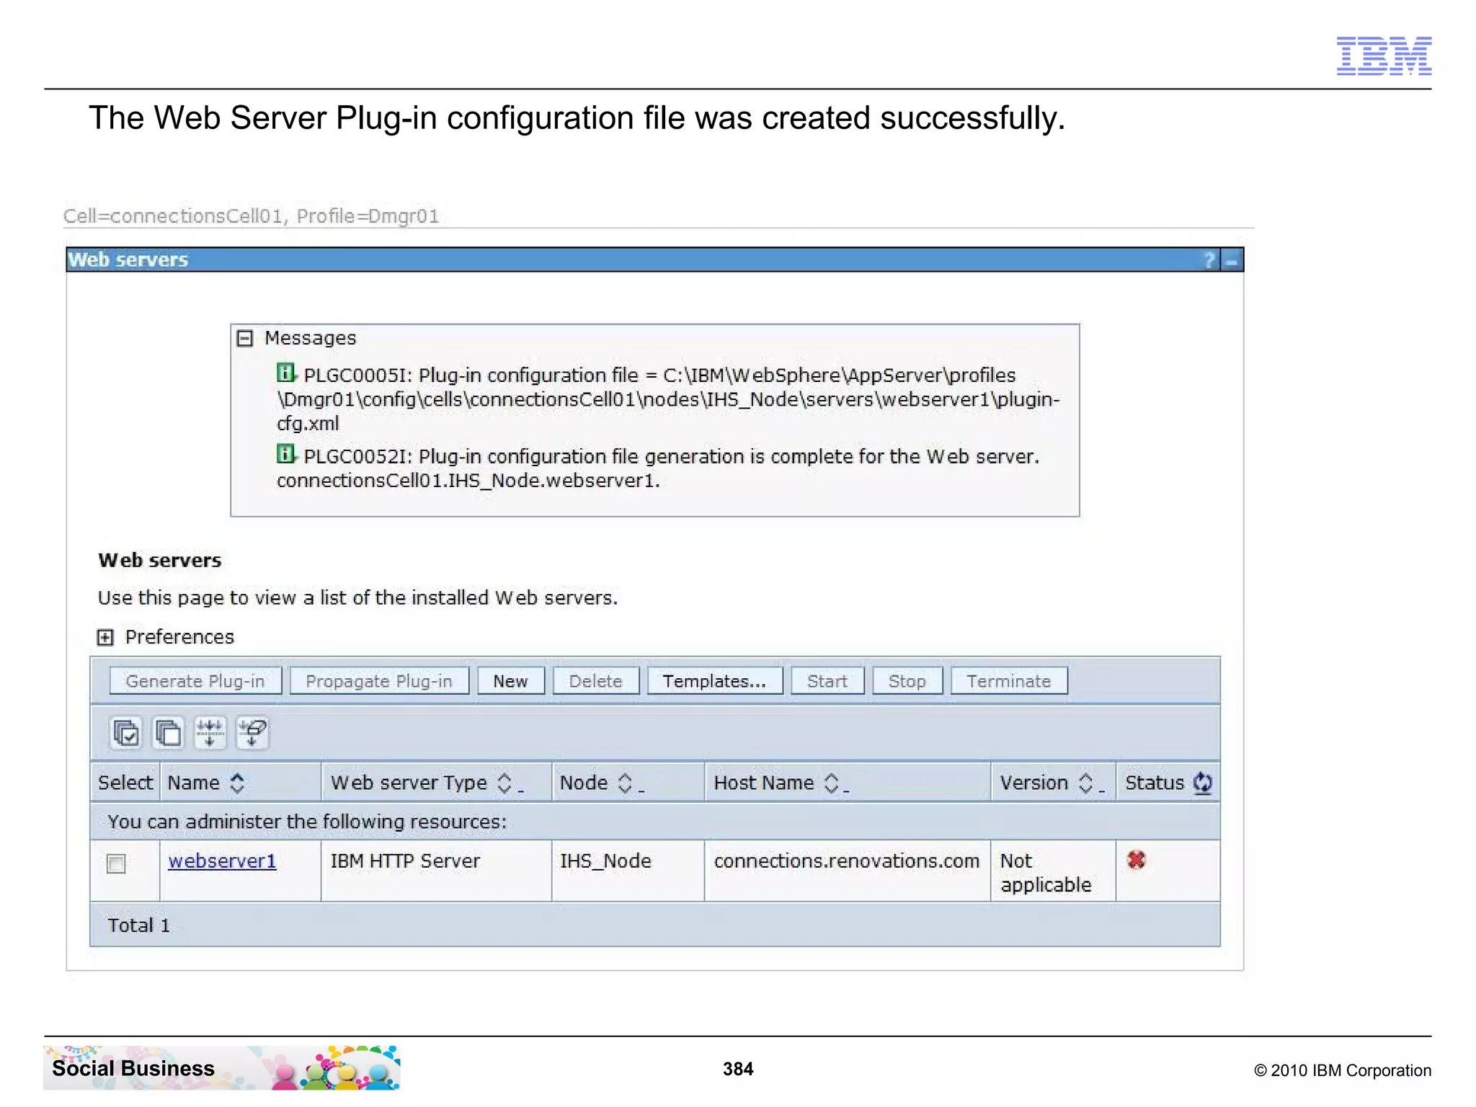Viewport: 1476px width, 1107px height.
Task: Click the Deselect All items icon
Action: [169, 734]
